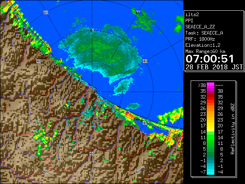The image size is (245, 184).
Task: Pick the orange swatch beside left '26'
Action: coord(211,108)
